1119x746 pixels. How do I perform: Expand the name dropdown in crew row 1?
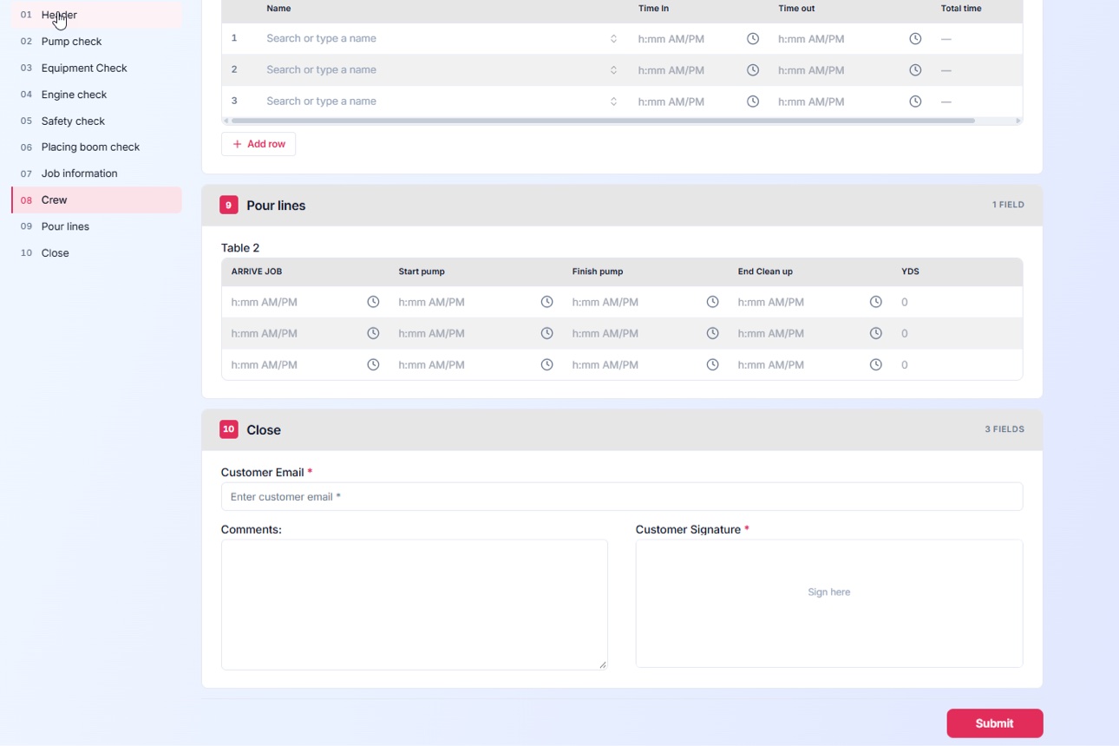click(x=613, y=39)
